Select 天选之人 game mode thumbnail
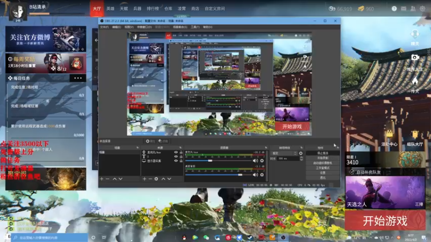 pyautogui.click(x=385, y=193)
